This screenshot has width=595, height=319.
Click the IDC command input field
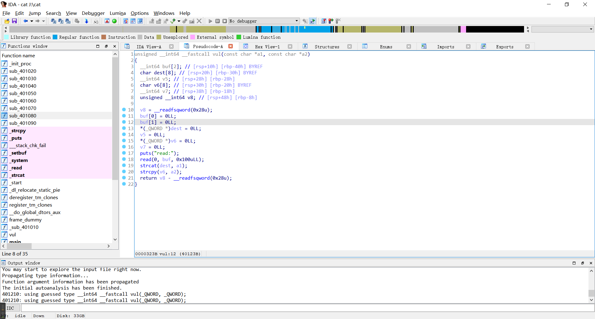[307, 308]
